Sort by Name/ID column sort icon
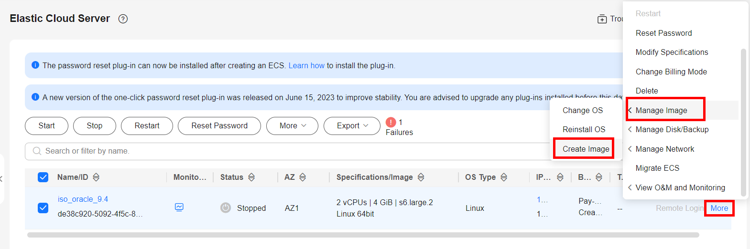 pos(96,177)
